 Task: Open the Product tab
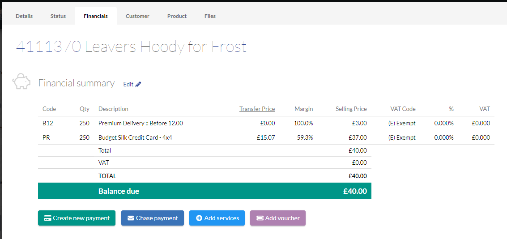[x=177, y=16]
